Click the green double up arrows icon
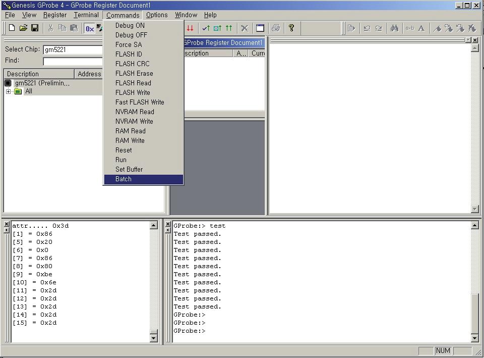Image resolution: width=484 pixels, height=358 pixels. (229, 28)
